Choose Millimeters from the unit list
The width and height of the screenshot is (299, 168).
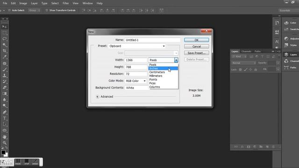tap(163, 76)
